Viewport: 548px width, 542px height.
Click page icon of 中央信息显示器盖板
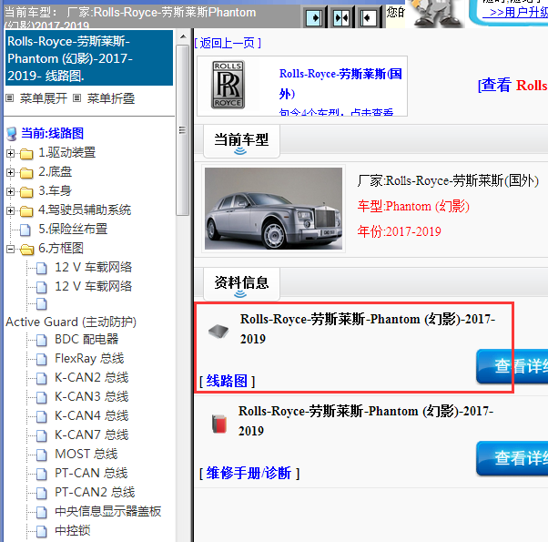tap(42, 512)
